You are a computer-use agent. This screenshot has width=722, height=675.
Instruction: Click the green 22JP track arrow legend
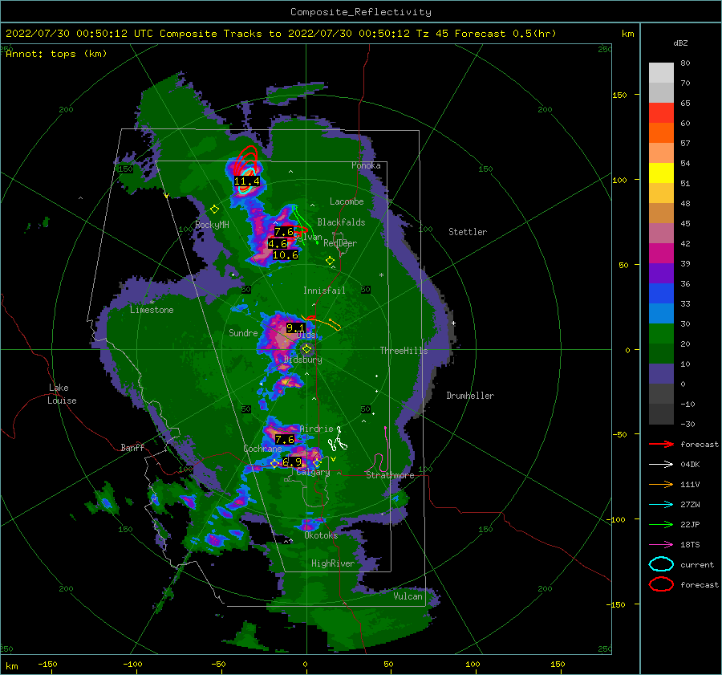661,524
